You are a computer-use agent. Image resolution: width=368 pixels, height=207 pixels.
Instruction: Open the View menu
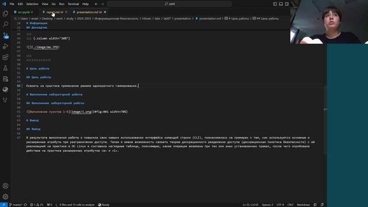click(x=45, y=4)
